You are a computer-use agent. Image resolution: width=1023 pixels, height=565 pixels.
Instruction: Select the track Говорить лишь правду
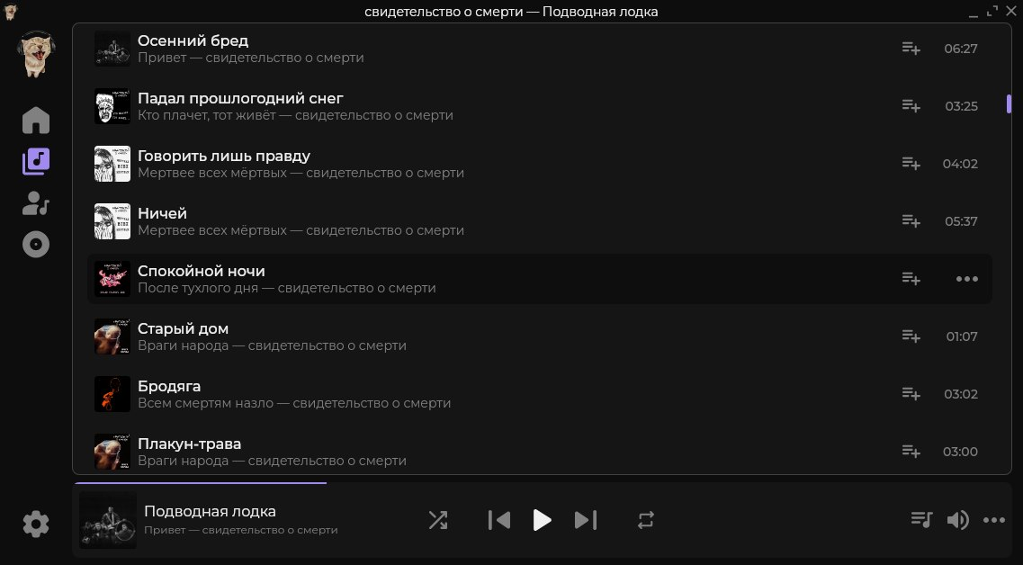540,164
